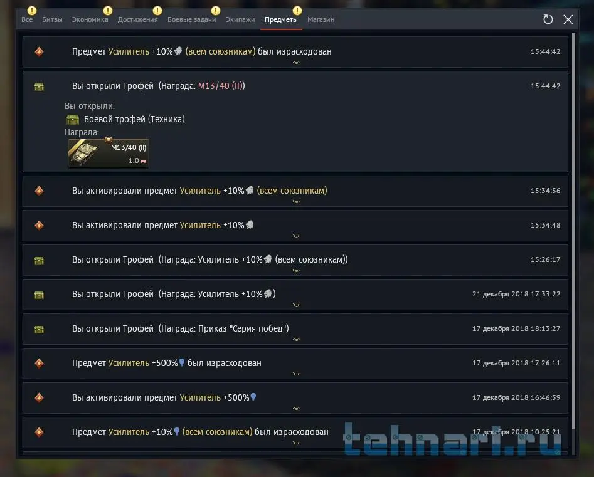This screenshot has width=594, height=477.
Task: Click the Боевой трофей (Техника) chest icon
Action: (73, 120)
